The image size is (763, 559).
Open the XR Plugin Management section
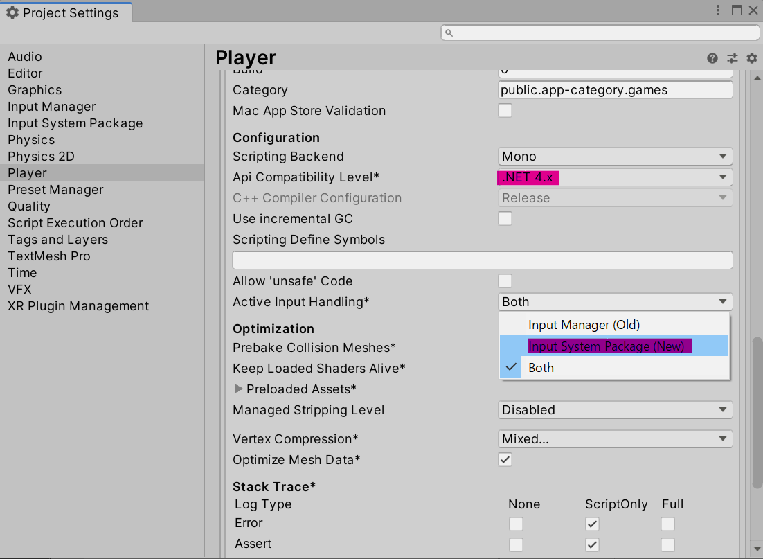[x=78, y=305]
